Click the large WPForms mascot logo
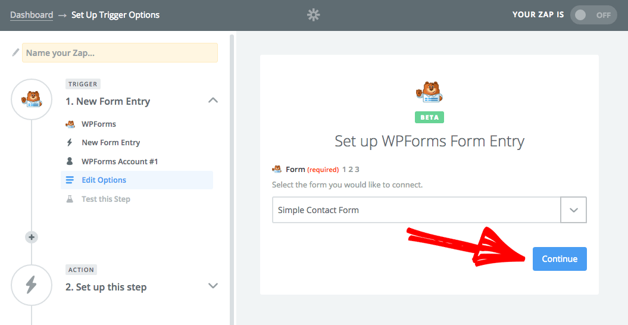The image size is (628, 325). [x=429, y=92]
